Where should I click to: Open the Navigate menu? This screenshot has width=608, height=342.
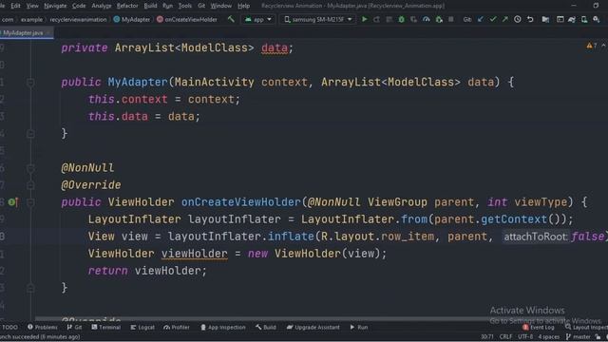(x=55, y=6)
